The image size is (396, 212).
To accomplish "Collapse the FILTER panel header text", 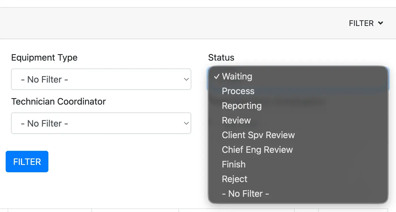I will [361, 23].
